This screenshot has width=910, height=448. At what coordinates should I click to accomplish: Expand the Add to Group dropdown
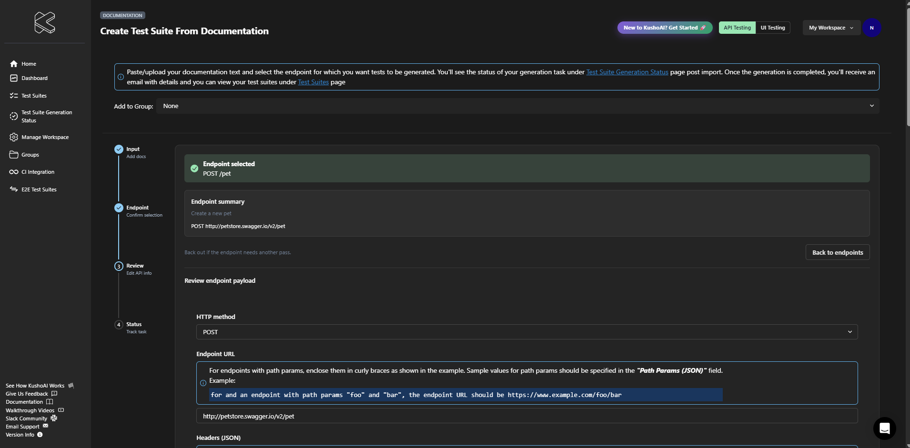click(x=517, y=106)
